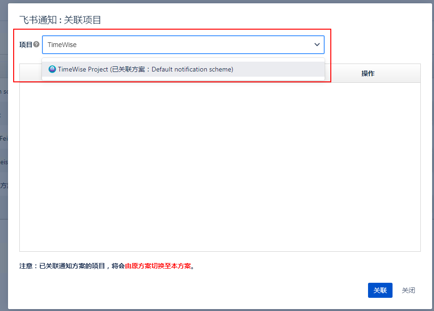Click the blue 关联 button

pyautogui.click(x=380, y=290)
